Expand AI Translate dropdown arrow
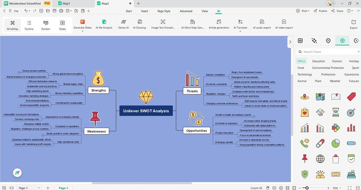 pos(240,31)
